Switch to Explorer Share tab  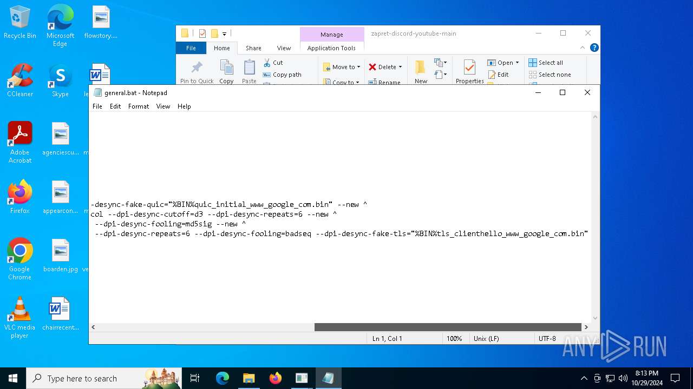tap(253, 48)
